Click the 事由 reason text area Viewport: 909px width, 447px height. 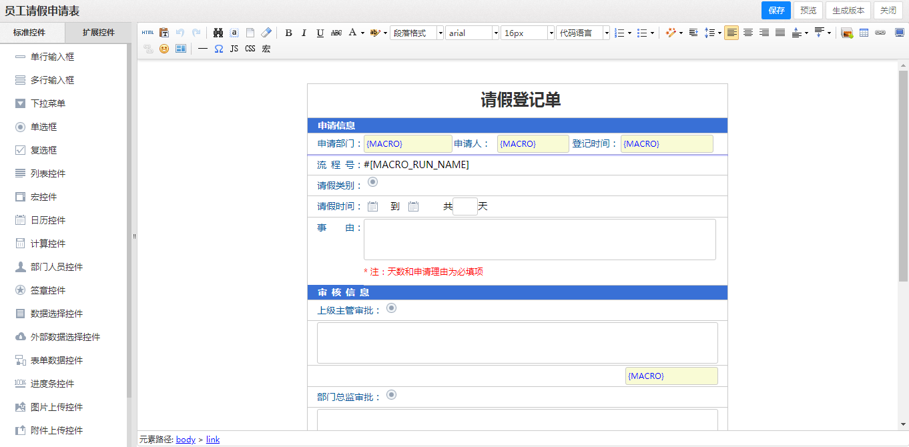pos(539,239)
